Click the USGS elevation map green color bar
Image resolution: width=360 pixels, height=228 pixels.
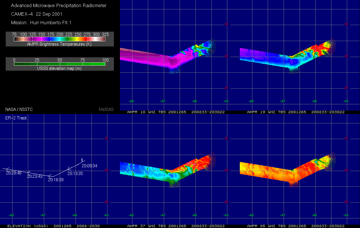pos(60,64)
